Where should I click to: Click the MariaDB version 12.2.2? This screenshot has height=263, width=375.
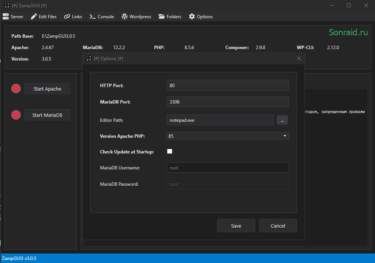119,47
